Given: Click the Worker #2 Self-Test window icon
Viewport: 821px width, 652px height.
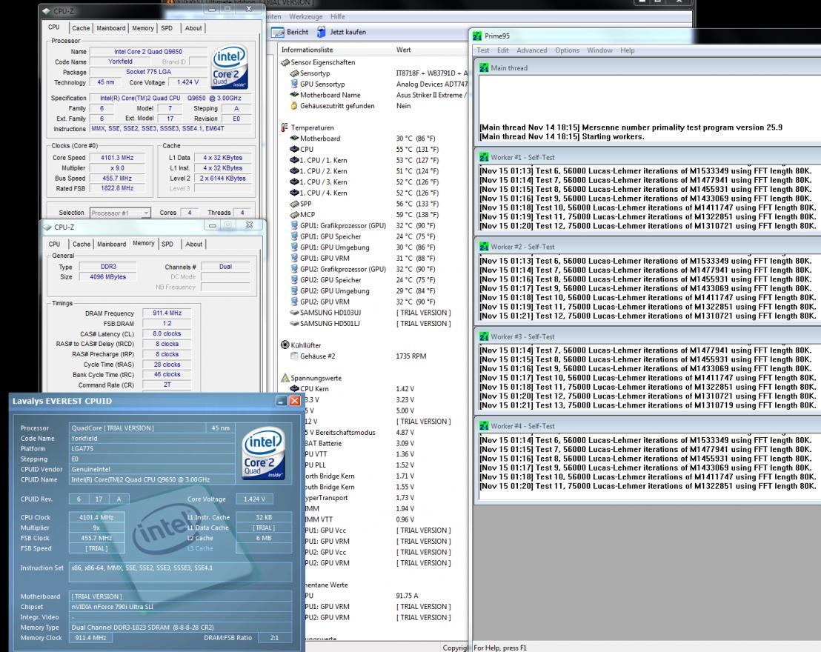Looking at the screenshot, I should [484, 247].
